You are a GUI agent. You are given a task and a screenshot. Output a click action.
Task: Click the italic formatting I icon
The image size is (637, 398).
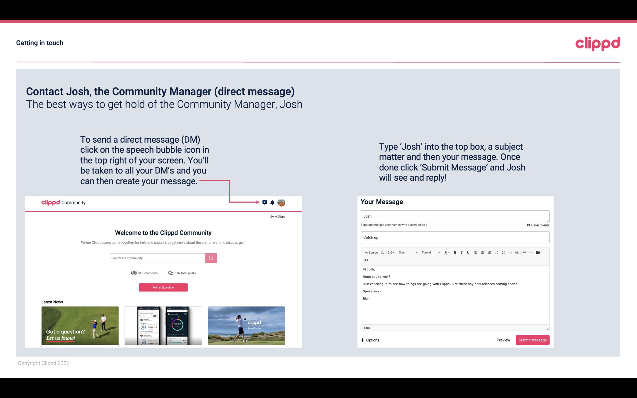pyautogui.click(x=461, y=252)
